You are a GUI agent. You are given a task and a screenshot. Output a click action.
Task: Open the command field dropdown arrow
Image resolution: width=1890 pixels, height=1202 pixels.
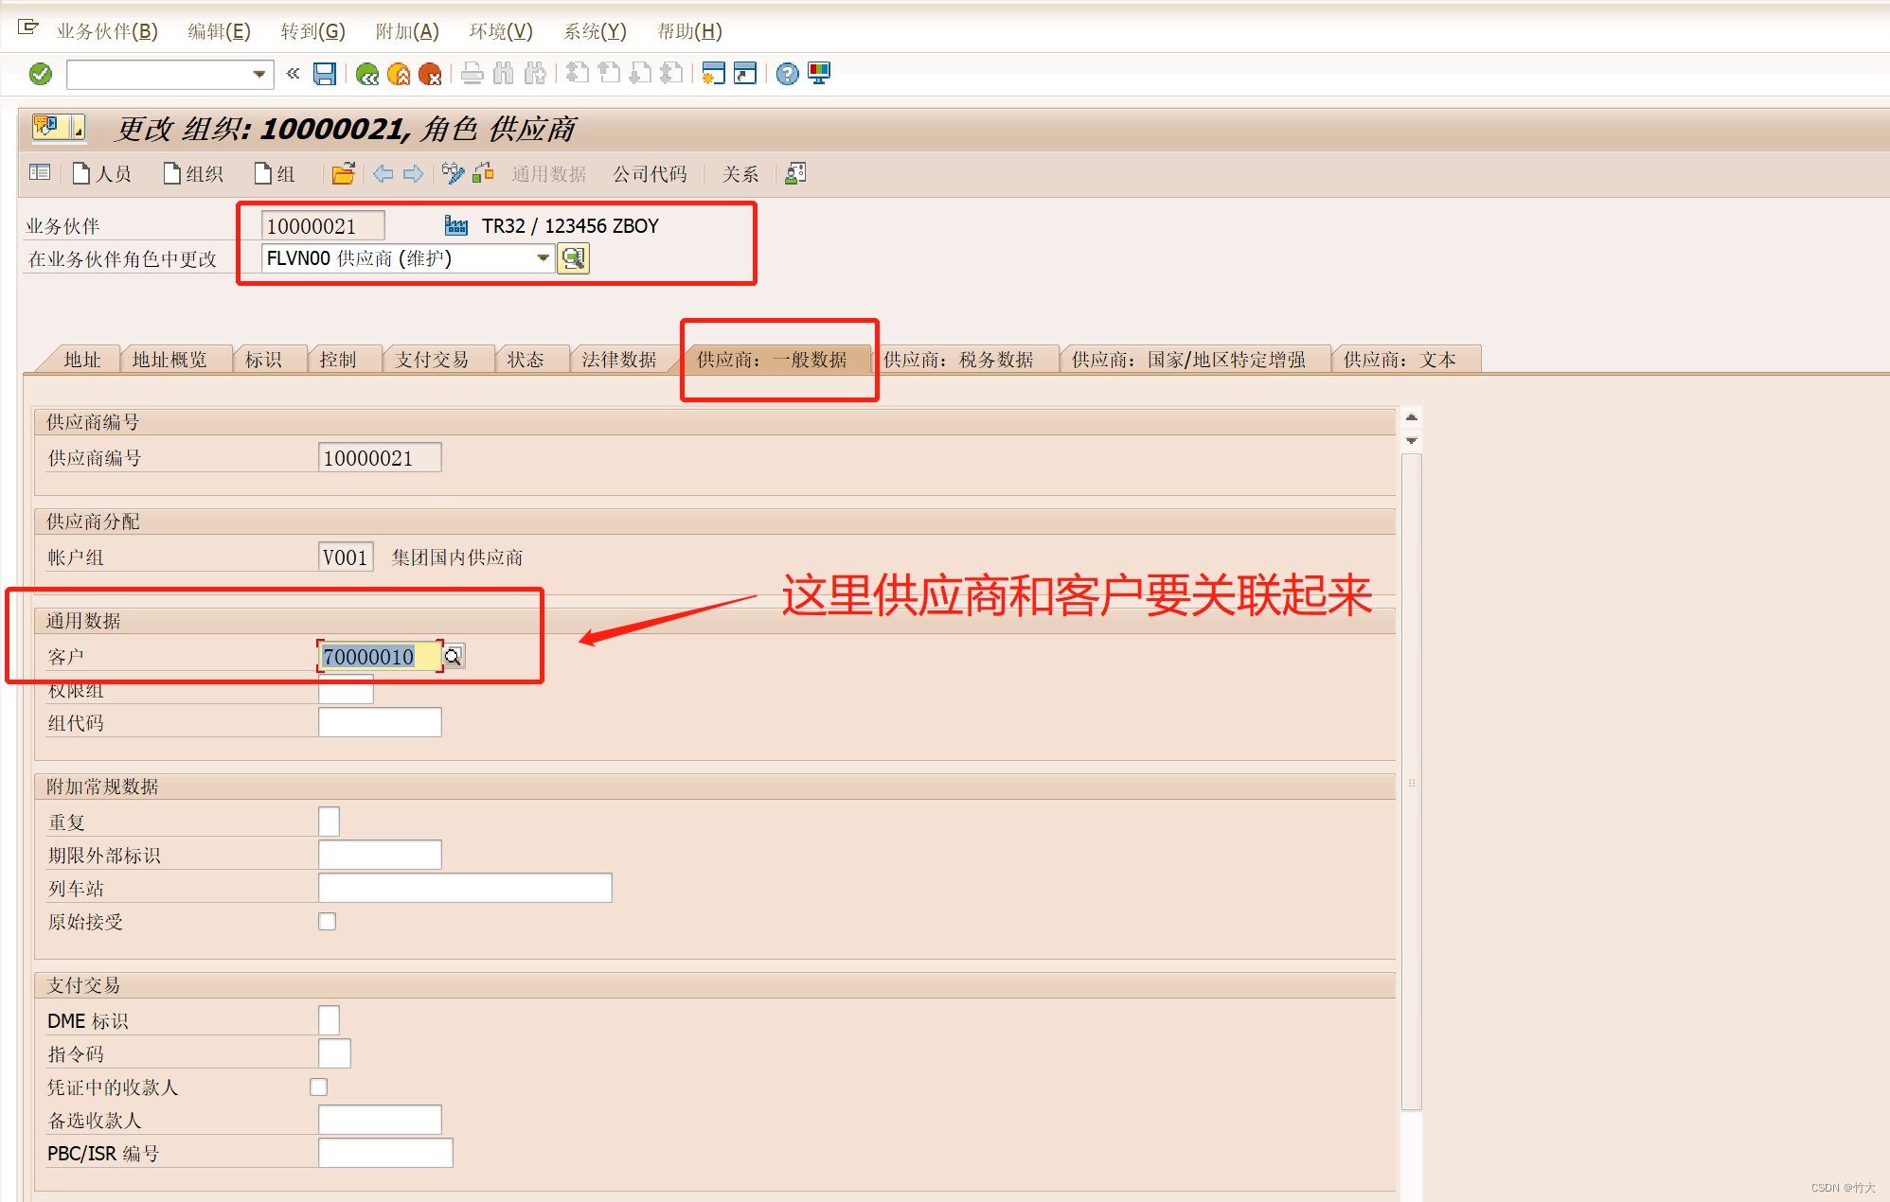[259, 74]
